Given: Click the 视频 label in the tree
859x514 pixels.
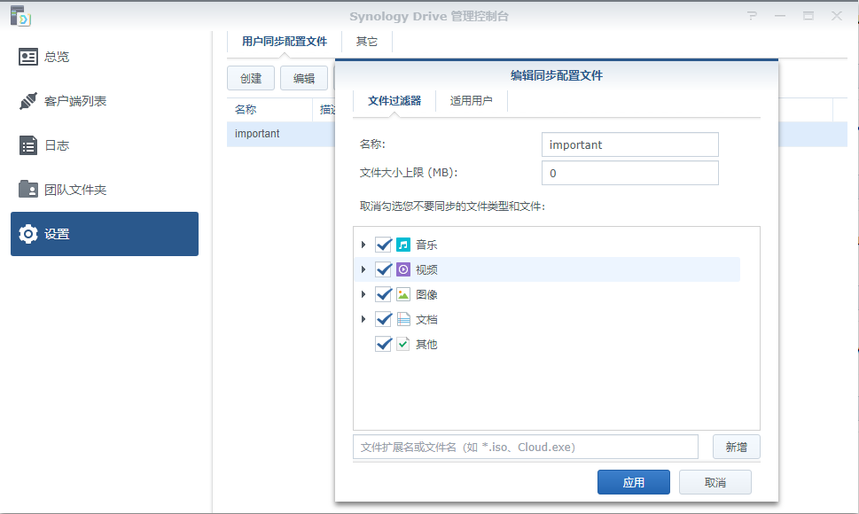Looking at the screenshot, I should coord(426,269).
